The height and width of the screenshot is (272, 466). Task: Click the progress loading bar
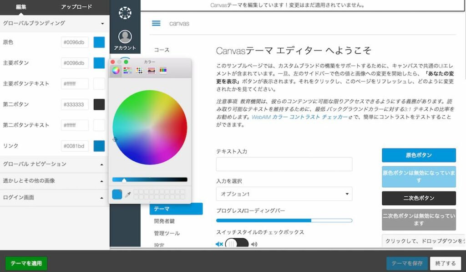284,221
